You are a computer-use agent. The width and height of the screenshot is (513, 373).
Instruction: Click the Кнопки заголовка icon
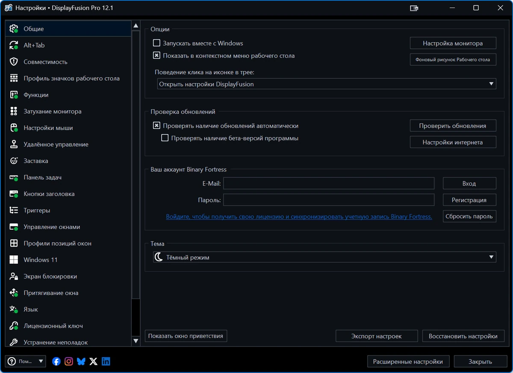(x=14, y=194)
